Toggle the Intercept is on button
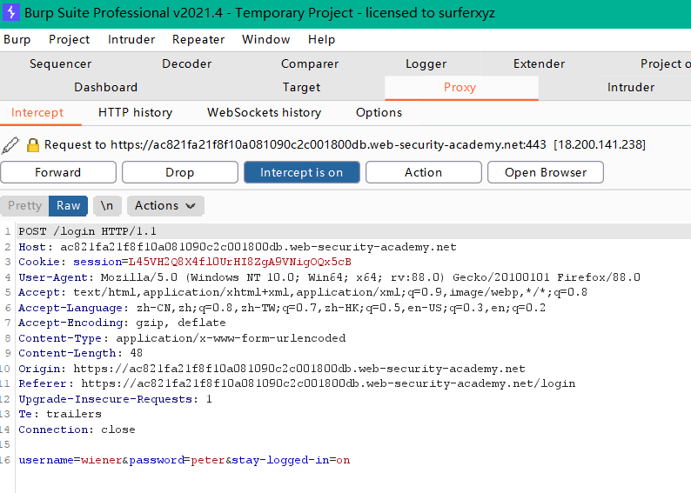 [x=301, y=172]
